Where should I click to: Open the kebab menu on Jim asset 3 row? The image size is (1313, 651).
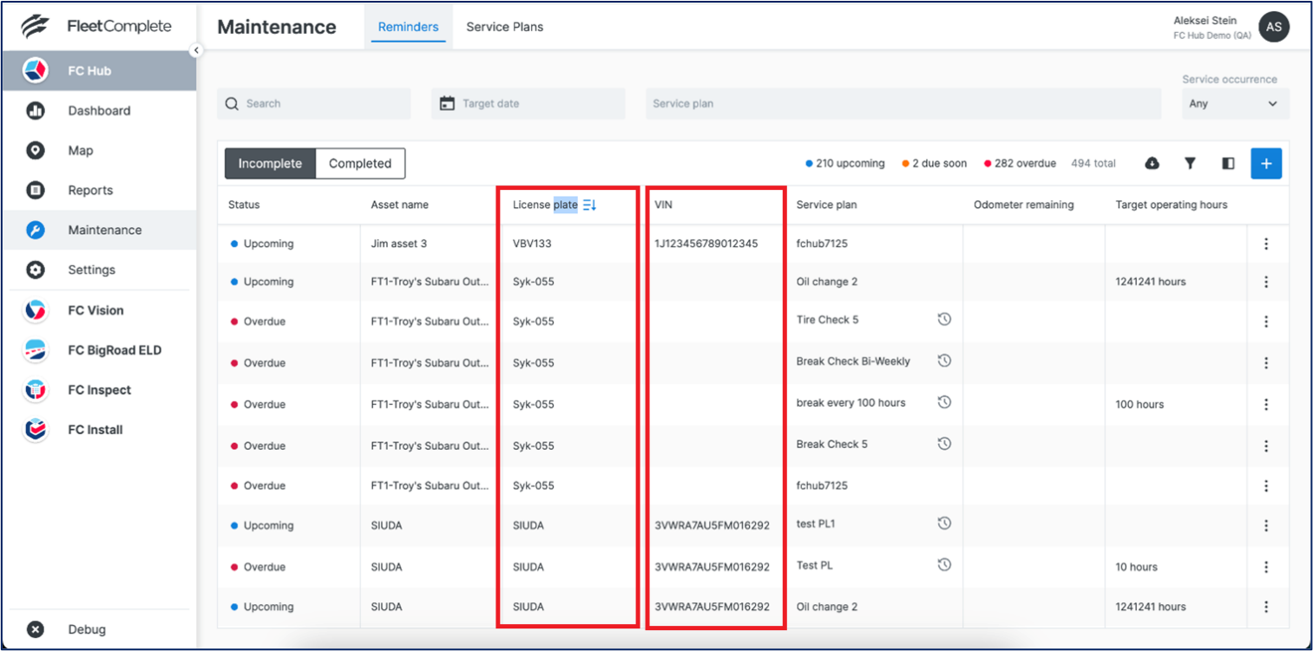click(x=1266, y=244)
